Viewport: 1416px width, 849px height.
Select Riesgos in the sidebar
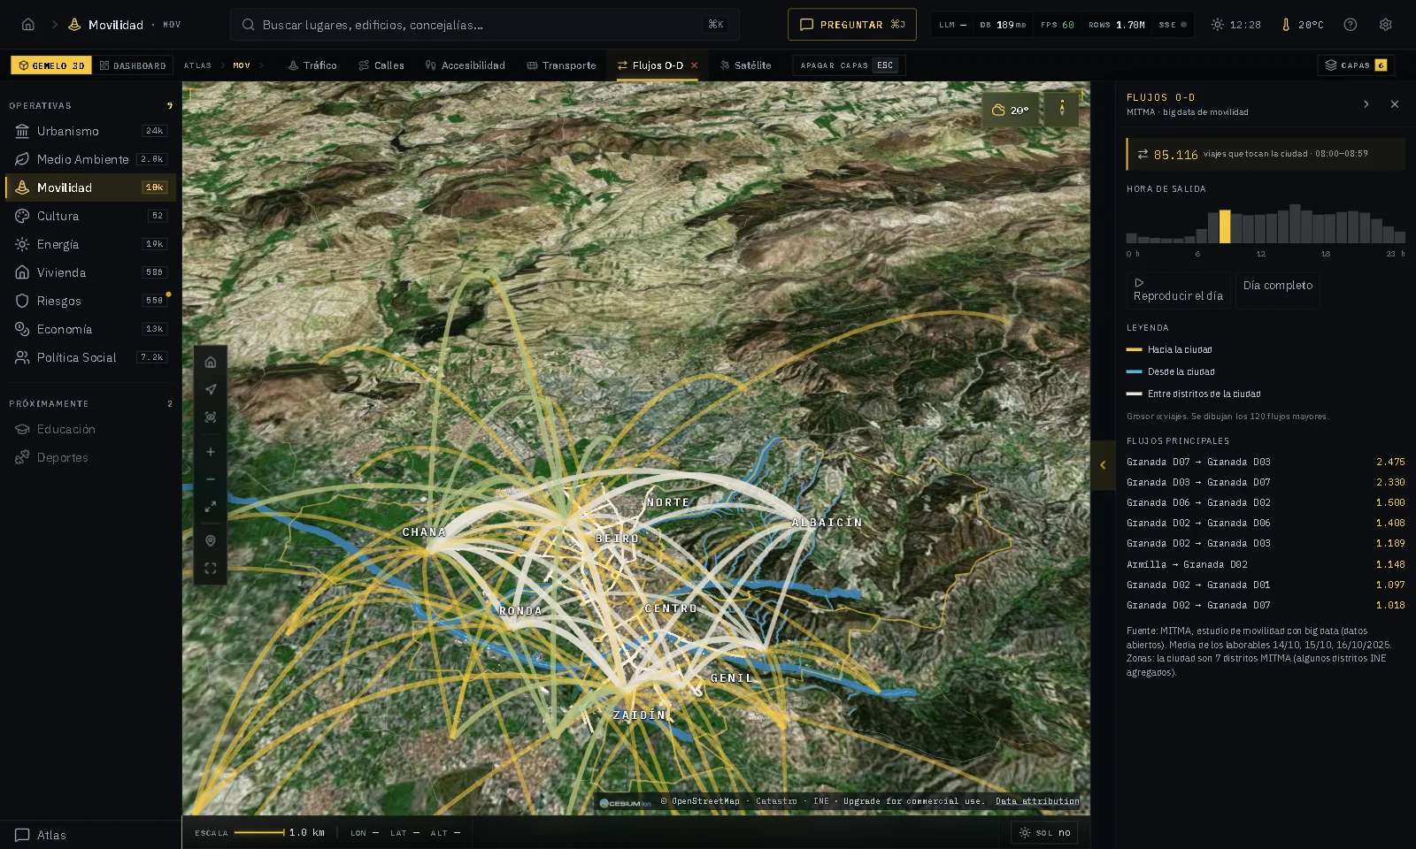click(90, 301)
